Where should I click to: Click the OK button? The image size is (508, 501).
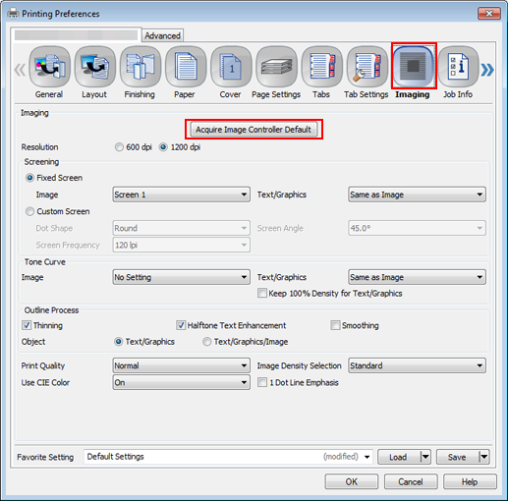[352, 481]
